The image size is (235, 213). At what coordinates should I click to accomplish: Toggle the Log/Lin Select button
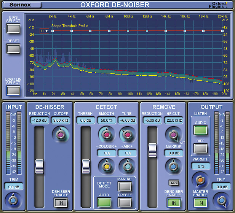pos(13,91)
